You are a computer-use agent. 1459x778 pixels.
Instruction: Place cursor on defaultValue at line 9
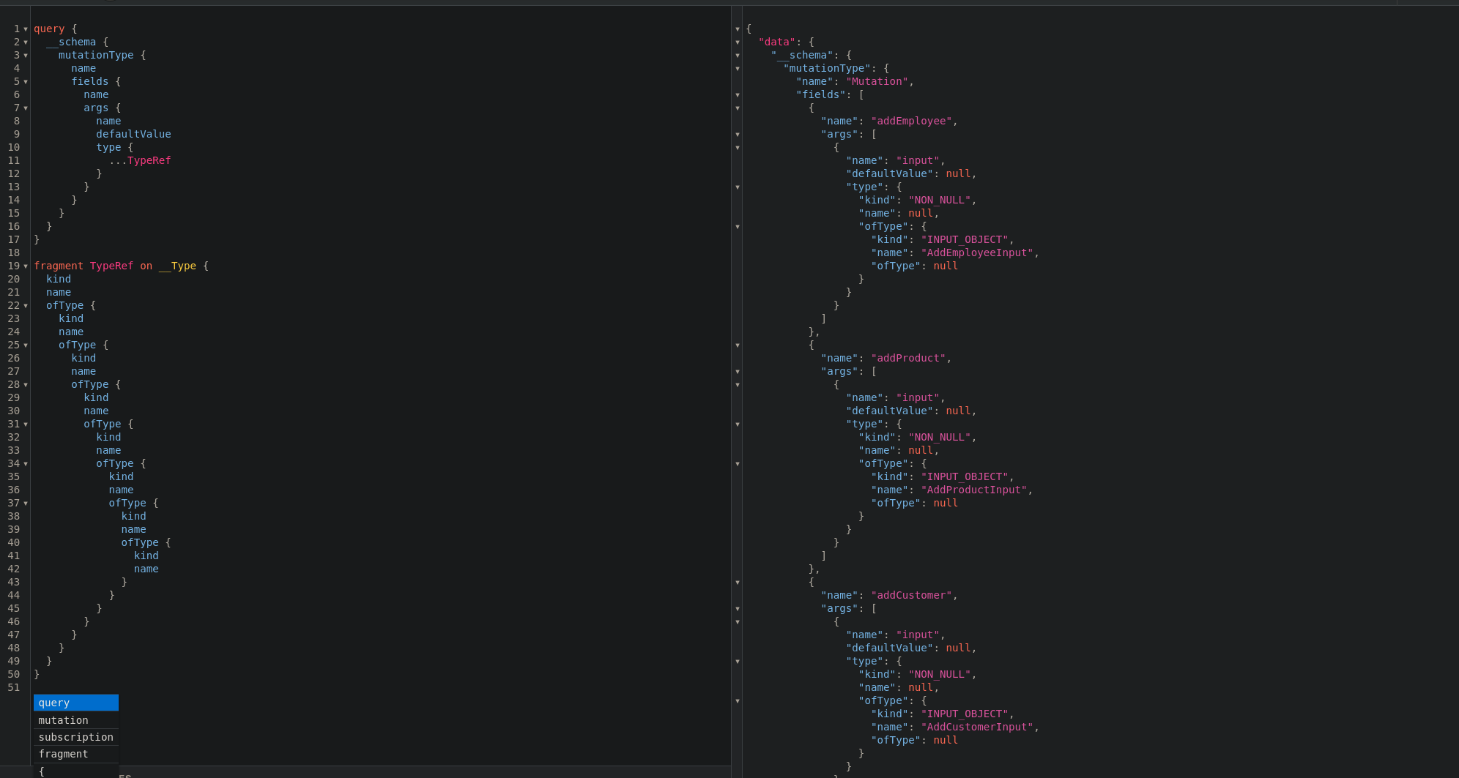coord(133,134)
